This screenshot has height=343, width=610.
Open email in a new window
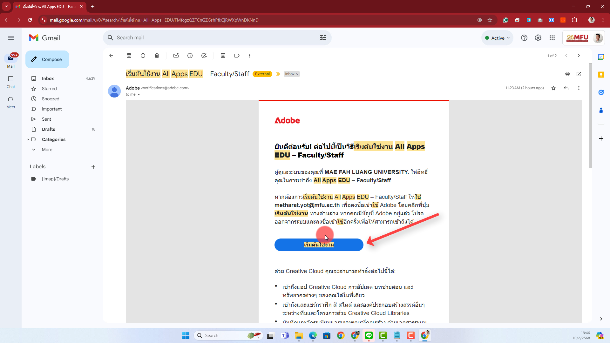[x=579, y=74]
